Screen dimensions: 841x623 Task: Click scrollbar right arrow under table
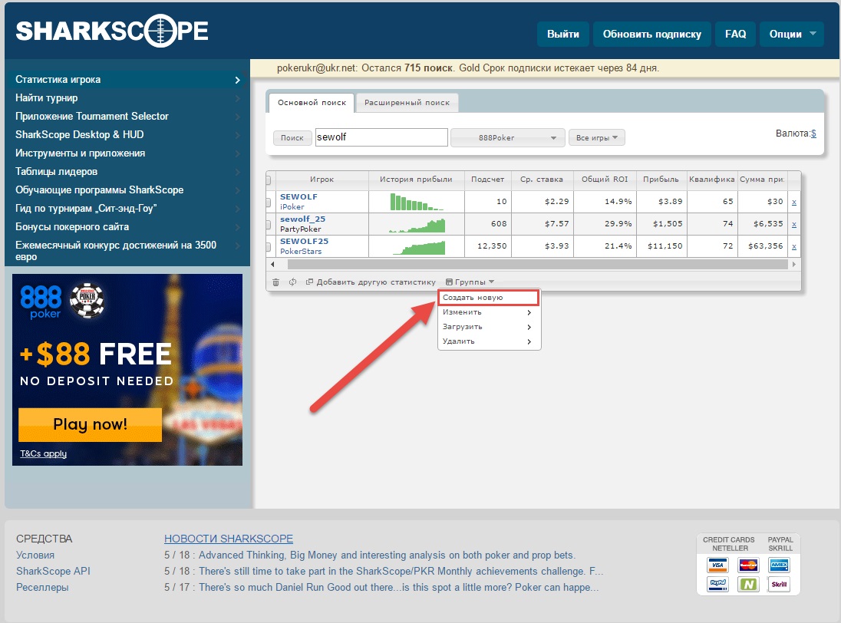(793, 265)
